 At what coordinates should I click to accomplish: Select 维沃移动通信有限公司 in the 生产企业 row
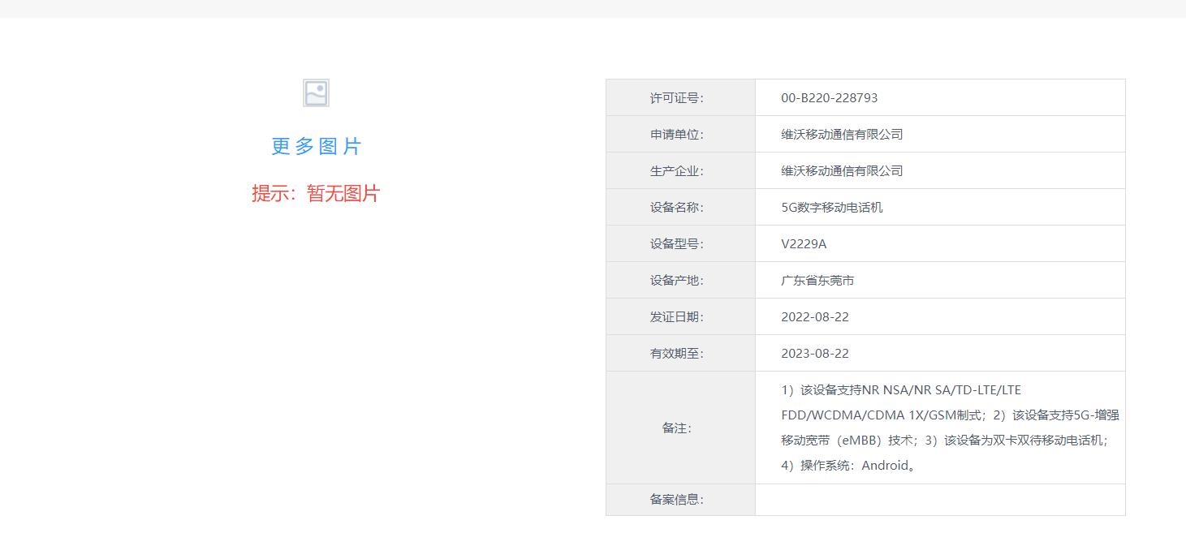[842, 170]
